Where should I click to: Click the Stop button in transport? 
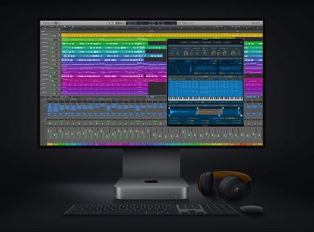pos(114,23)
